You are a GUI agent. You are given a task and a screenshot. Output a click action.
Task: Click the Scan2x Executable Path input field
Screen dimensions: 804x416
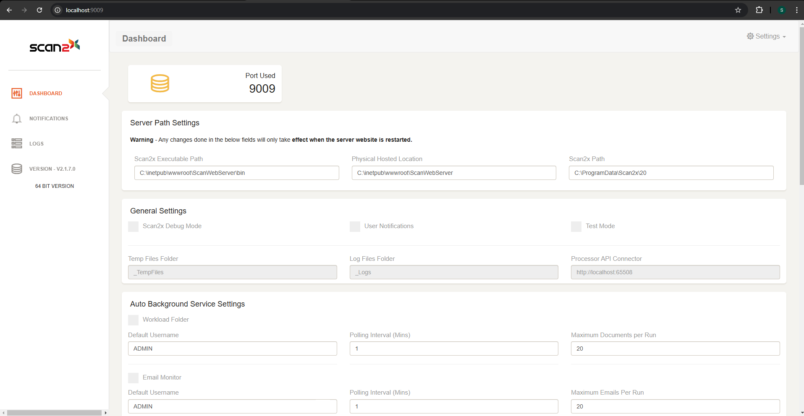click(236, 173)
